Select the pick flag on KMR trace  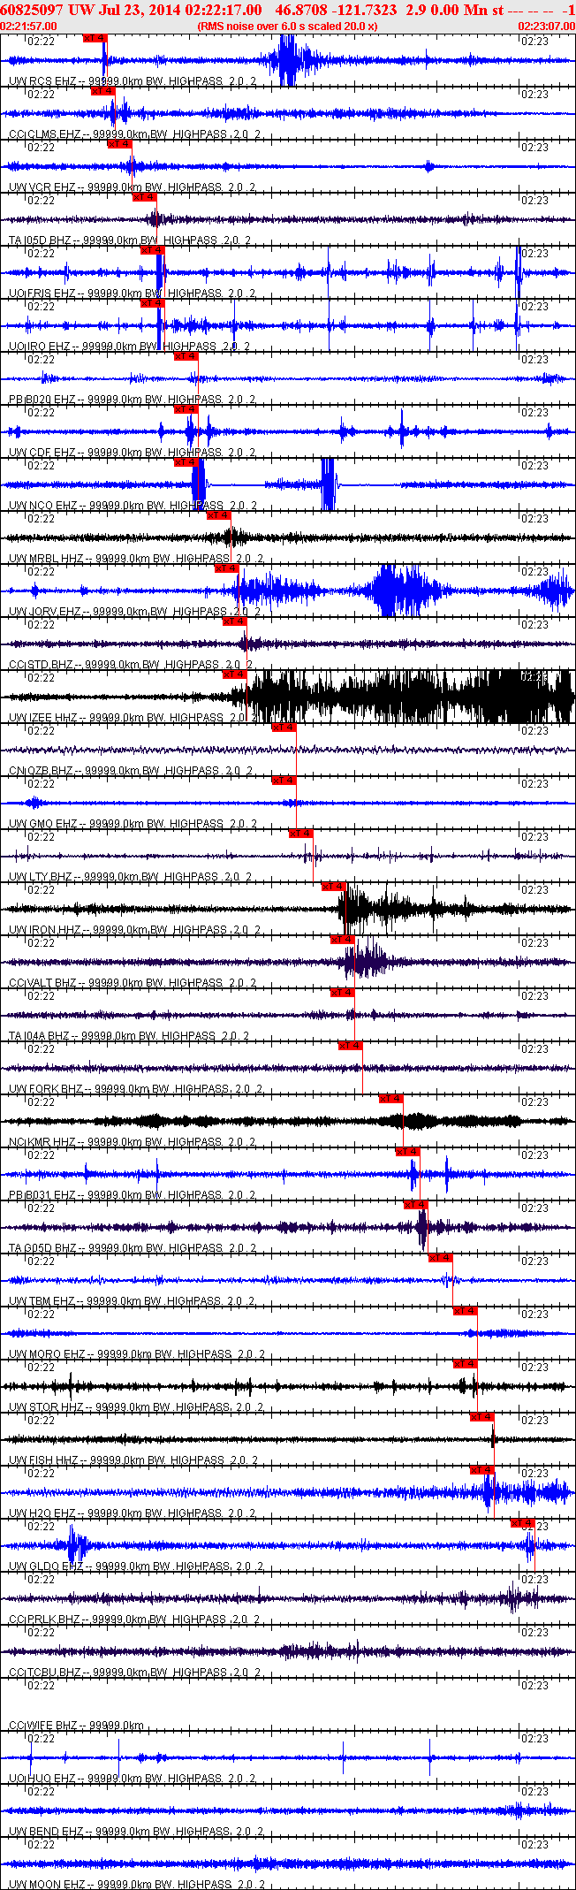pyautogui.click(x=390, y=1099)
